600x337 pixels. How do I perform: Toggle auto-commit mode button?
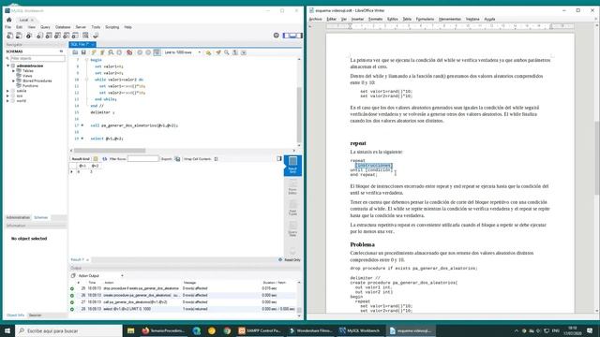(x=157, y=52)
